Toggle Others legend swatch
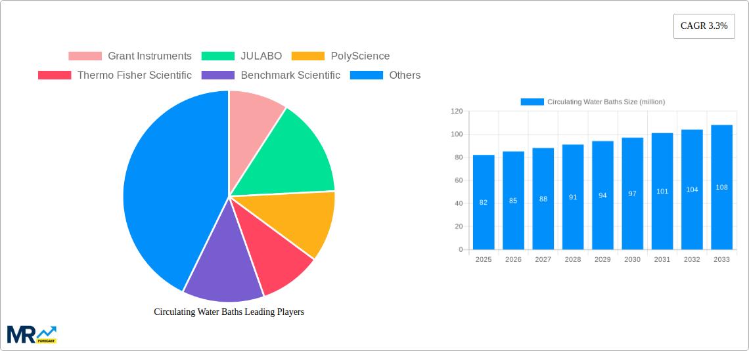The image size is (749, 351). pyautogui.click(x=367, y=75)
